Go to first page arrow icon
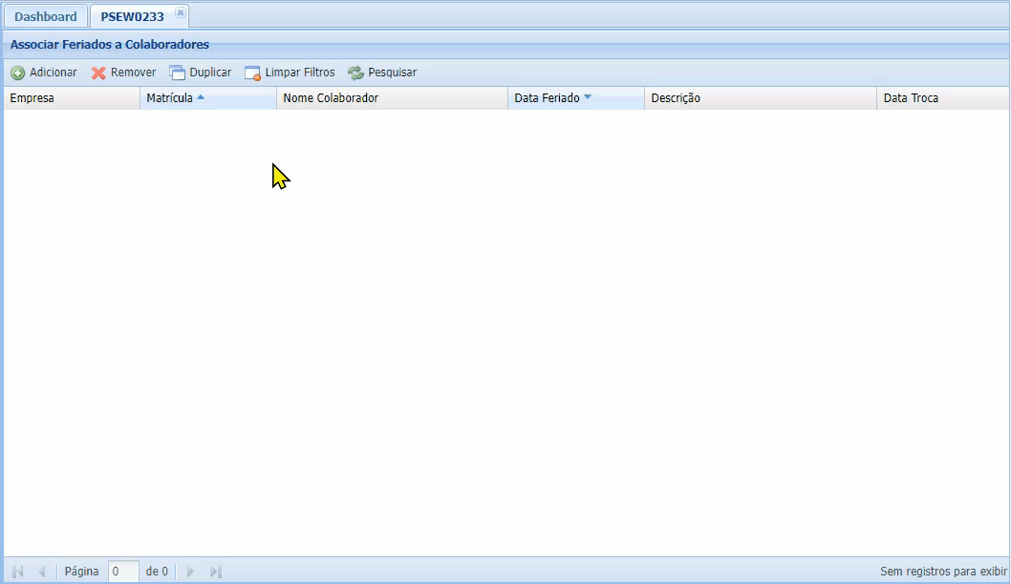This screenshot has height=584, width=1011. [17, 572]
